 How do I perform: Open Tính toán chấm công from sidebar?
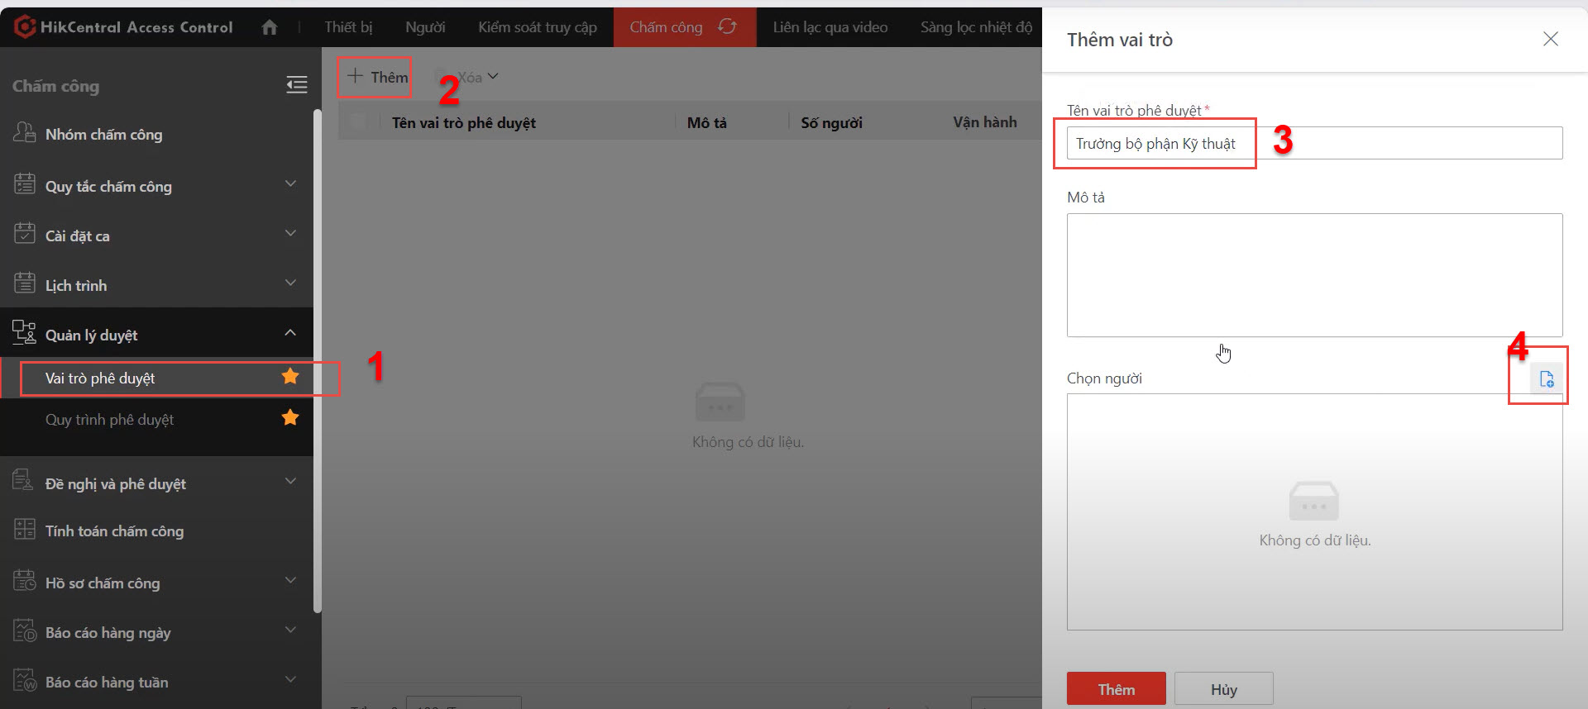(x=114, y=531)
